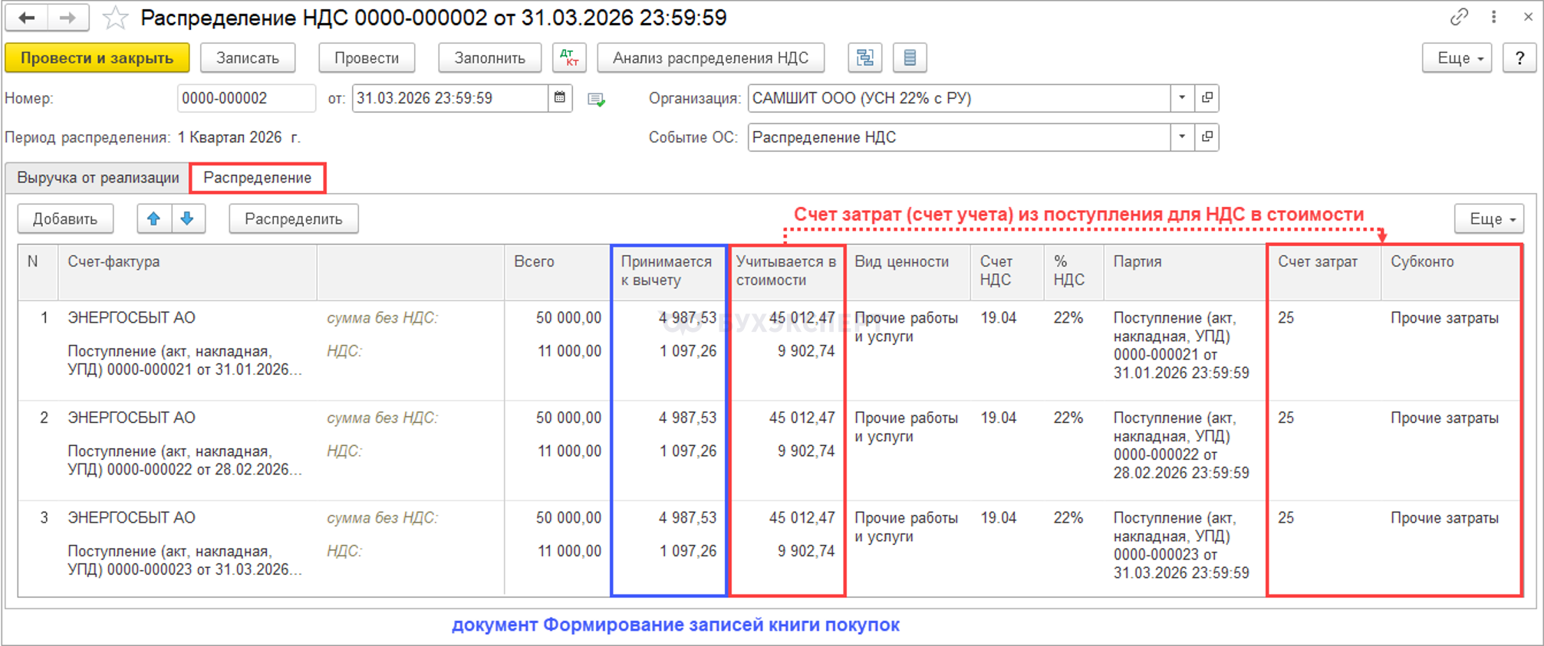Click 22% rate in row 3
The width and height of the screenshot is (1544, 646).
coord(1068,518)
